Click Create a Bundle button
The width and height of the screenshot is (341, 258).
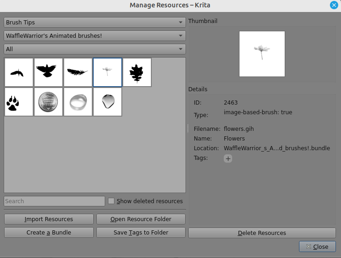click(49, 233)
